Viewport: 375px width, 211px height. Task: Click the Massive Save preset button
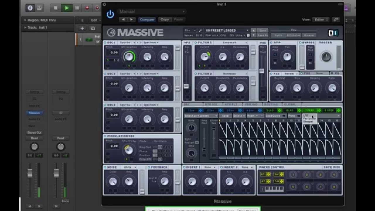click(x=262, y=30)
